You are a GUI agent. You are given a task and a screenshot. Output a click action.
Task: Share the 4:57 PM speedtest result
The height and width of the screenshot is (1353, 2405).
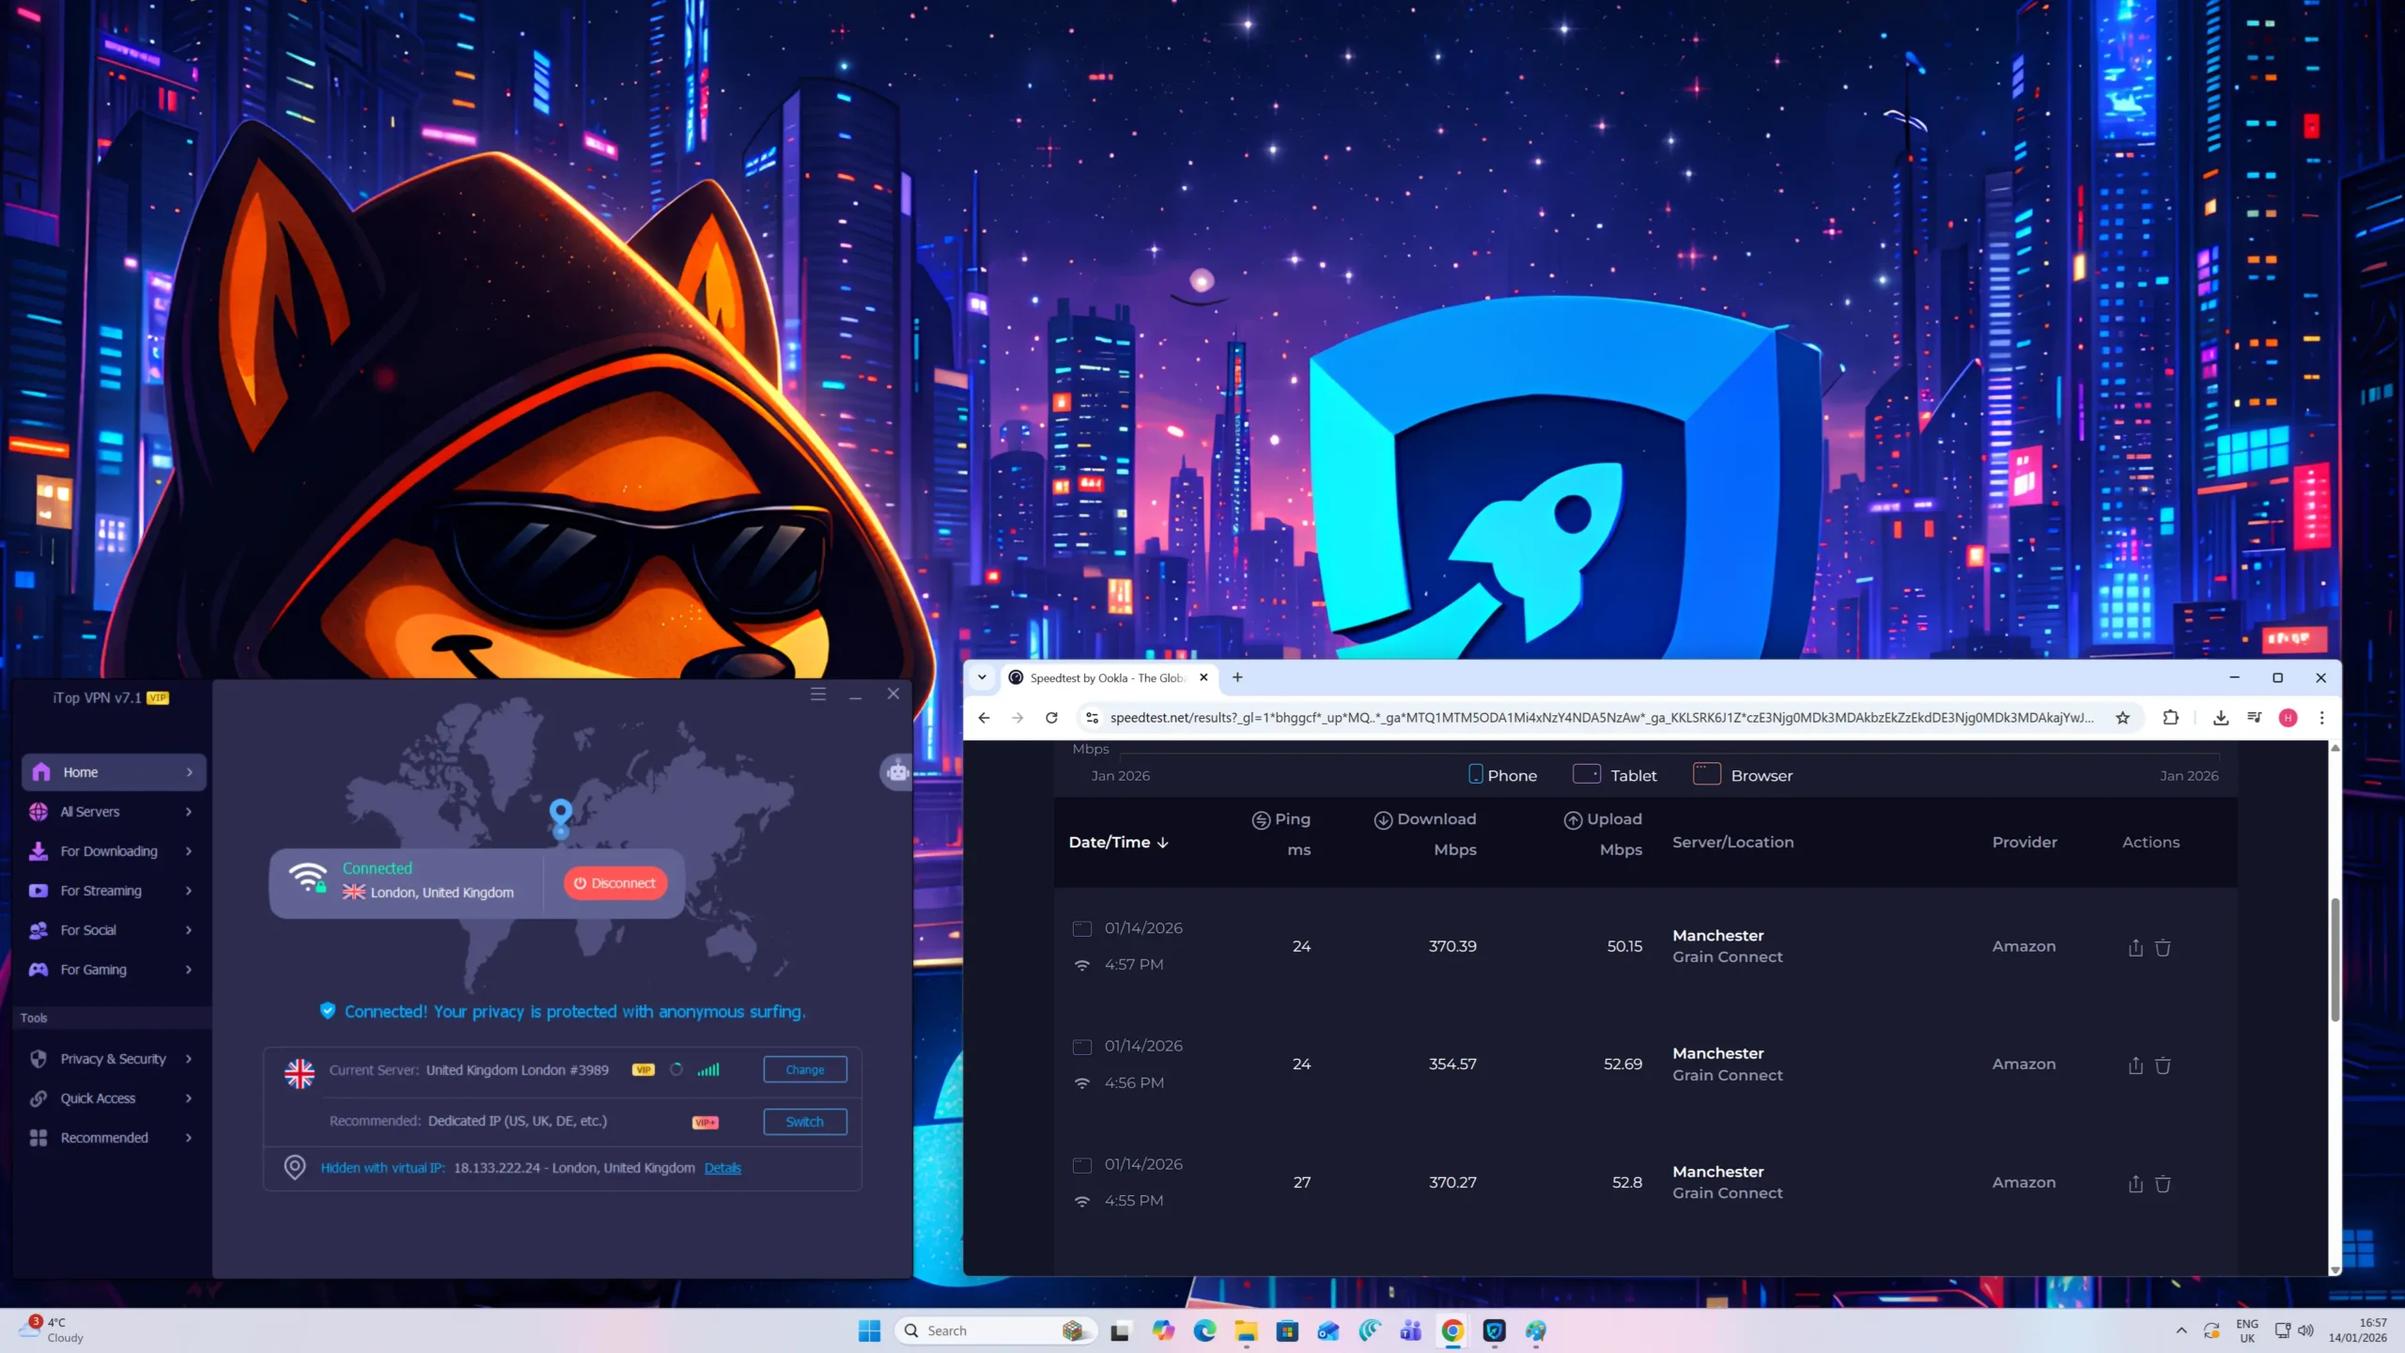coord(2134,947)
